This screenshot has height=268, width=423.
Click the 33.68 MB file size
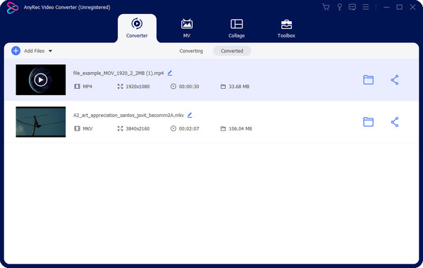(x=239, y=87)
